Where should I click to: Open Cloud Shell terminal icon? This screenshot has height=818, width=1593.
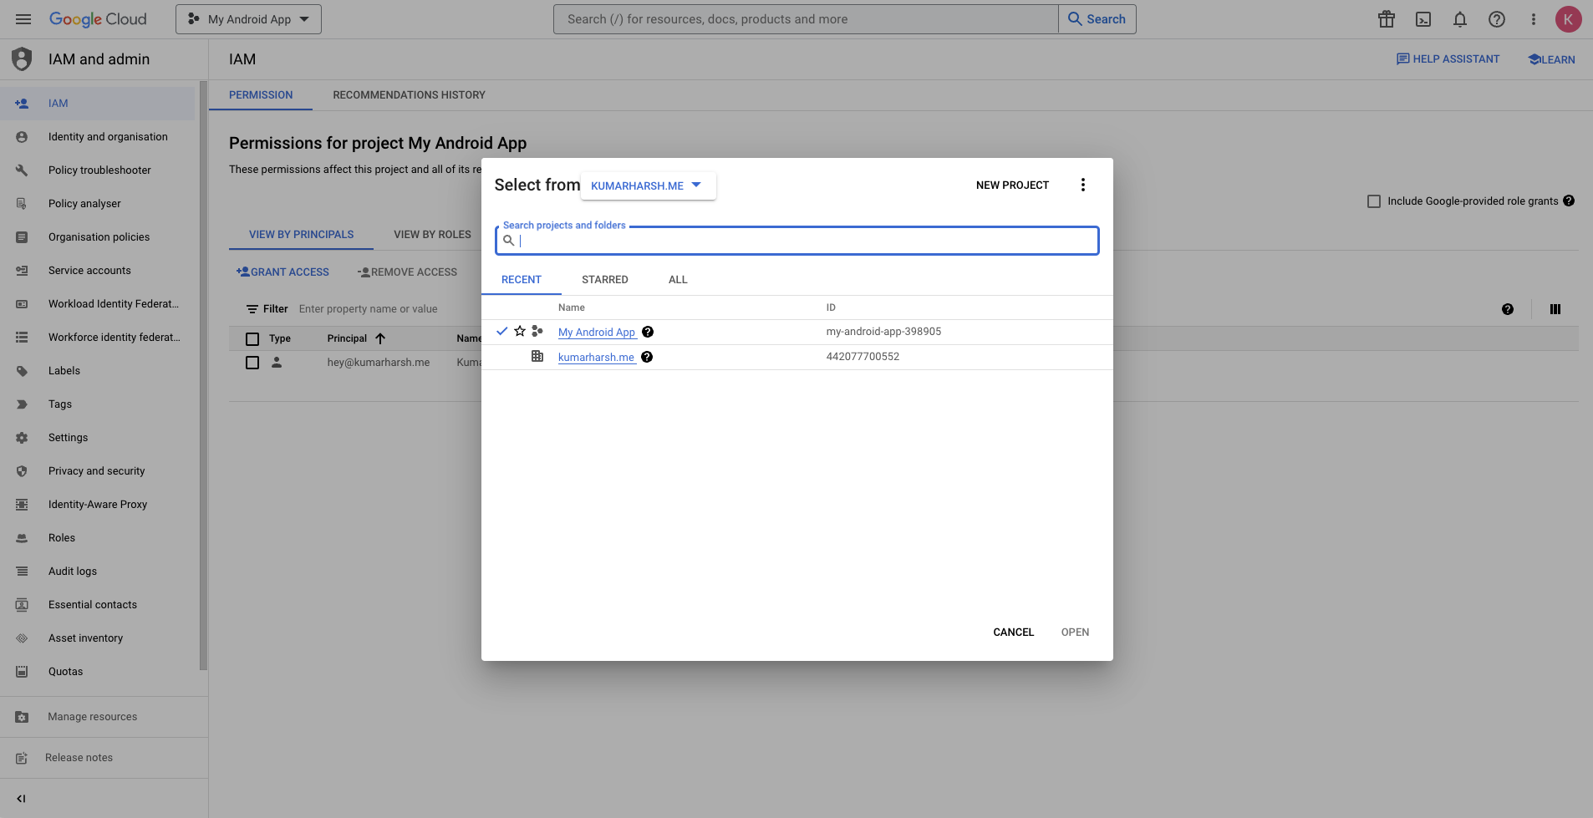click(x=1423, y=18)
